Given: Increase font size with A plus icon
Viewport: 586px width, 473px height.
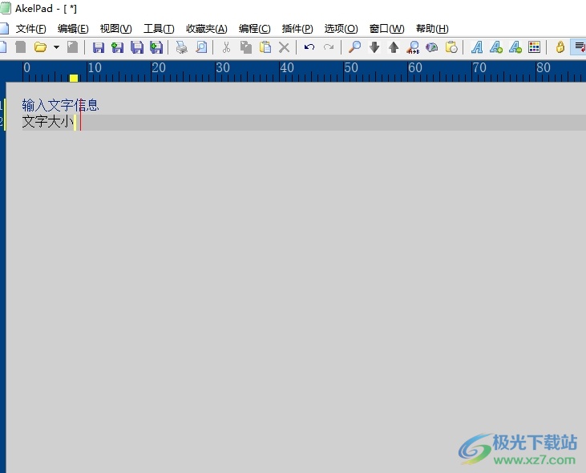Looking at the screenshot, I should pyautogui.click(x=496, y=47).
